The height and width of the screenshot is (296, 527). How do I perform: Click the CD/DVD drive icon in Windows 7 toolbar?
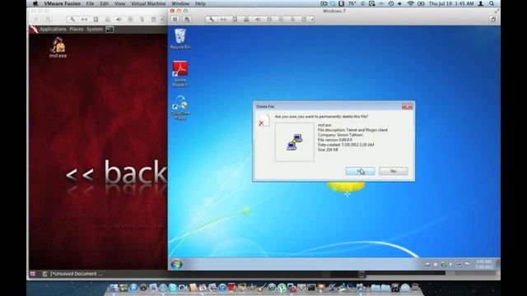(x=246, y=20)
